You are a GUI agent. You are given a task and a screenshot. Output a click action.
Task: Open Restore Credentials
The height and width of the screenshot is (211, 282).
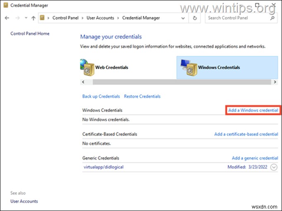click(x=142, y=97)
